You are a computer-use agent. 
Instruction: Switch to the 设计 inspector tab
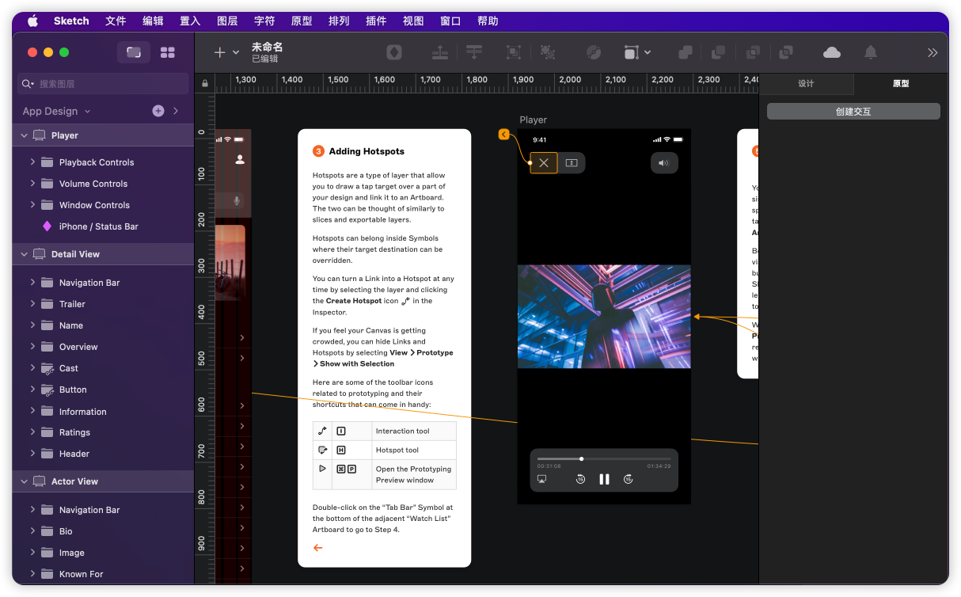[x=806, y=84]
